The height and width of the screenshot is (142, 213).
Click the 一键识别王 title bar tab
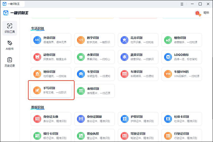[13, 4]
